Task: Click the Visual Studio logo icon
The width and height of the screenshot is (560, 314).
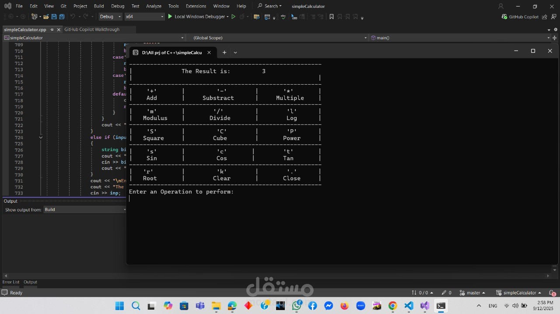Action: point(7,6)
